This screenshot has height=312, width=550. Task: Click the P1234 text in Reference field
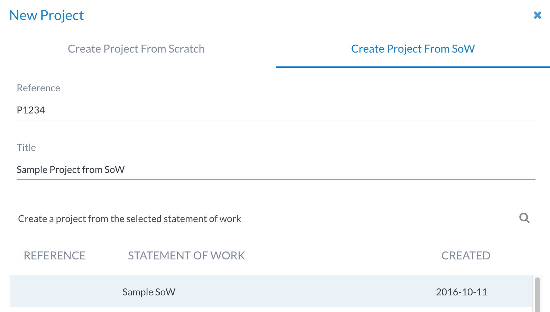pyautogui.click(x=31, y=110)
